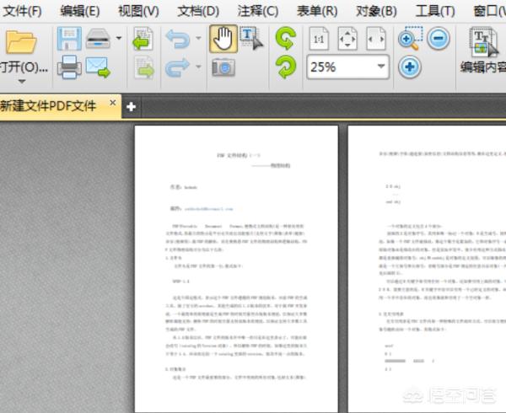Add a new tab with plus button
506x413 pixels.
click(x=131, y=107)
